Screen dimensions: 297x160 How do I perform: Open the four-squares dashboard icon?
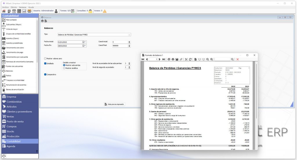coord(19,11)
